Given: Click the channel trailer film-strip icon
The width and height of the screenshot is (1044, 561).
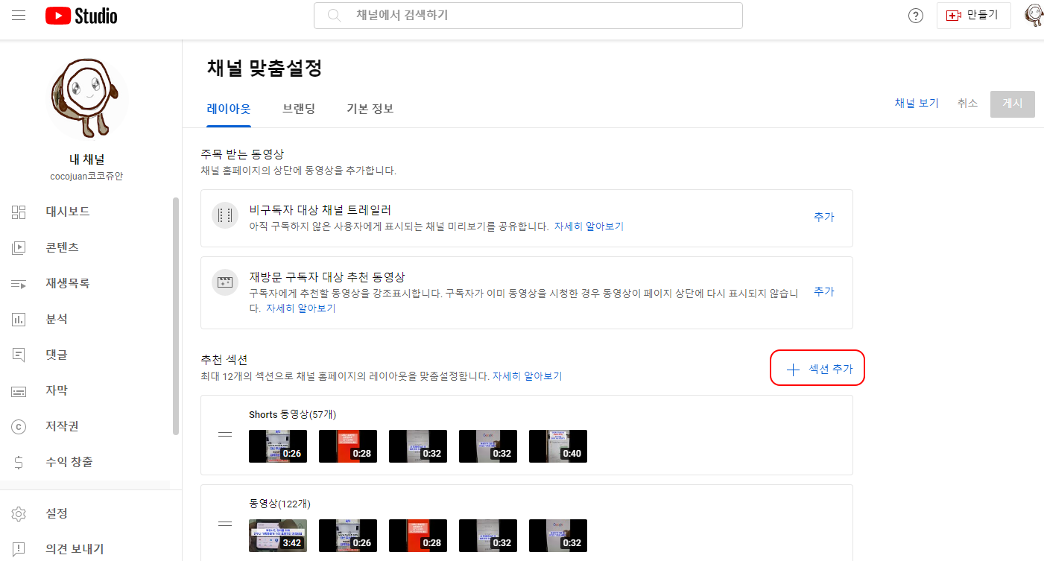Looking at the screenshot, I should [225, 215].
